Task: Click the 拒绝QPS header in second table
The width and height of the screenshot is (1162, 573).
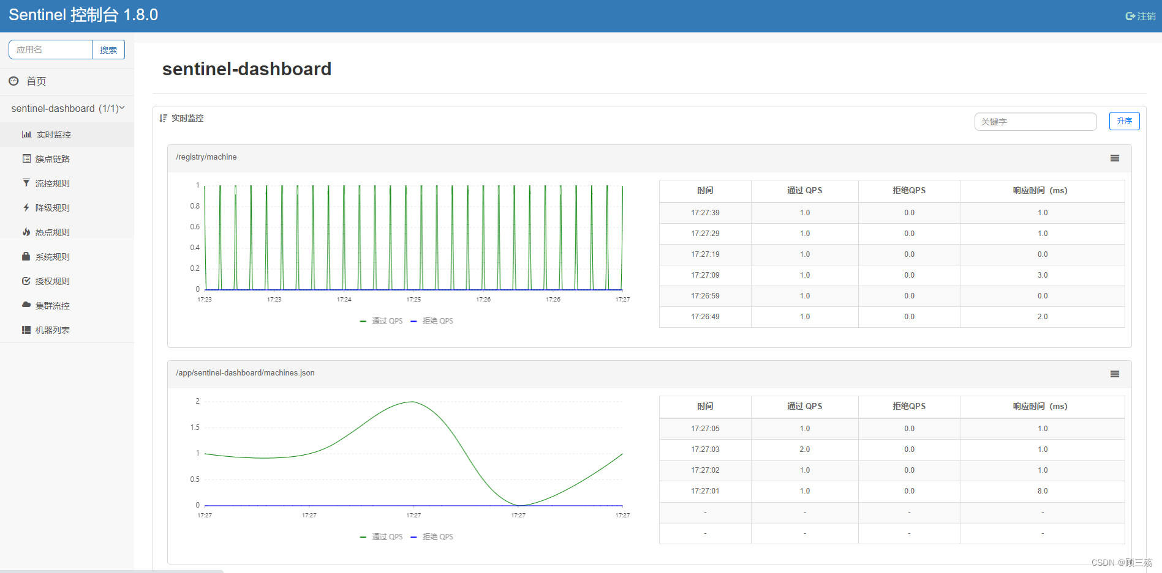Action: coord(909,407)
